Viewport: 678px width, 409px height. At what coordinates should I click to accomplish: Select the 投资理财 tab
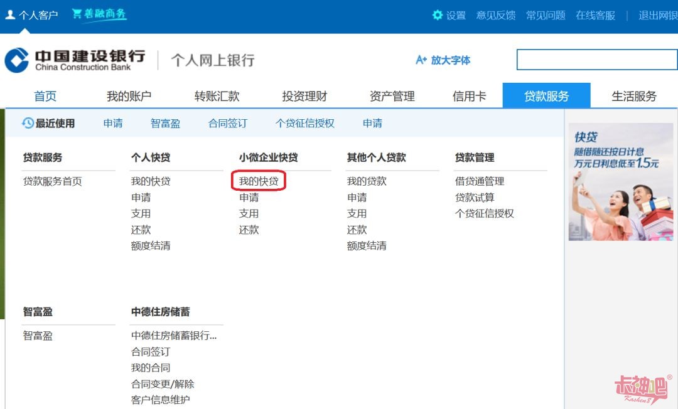(x=303, y=95)
